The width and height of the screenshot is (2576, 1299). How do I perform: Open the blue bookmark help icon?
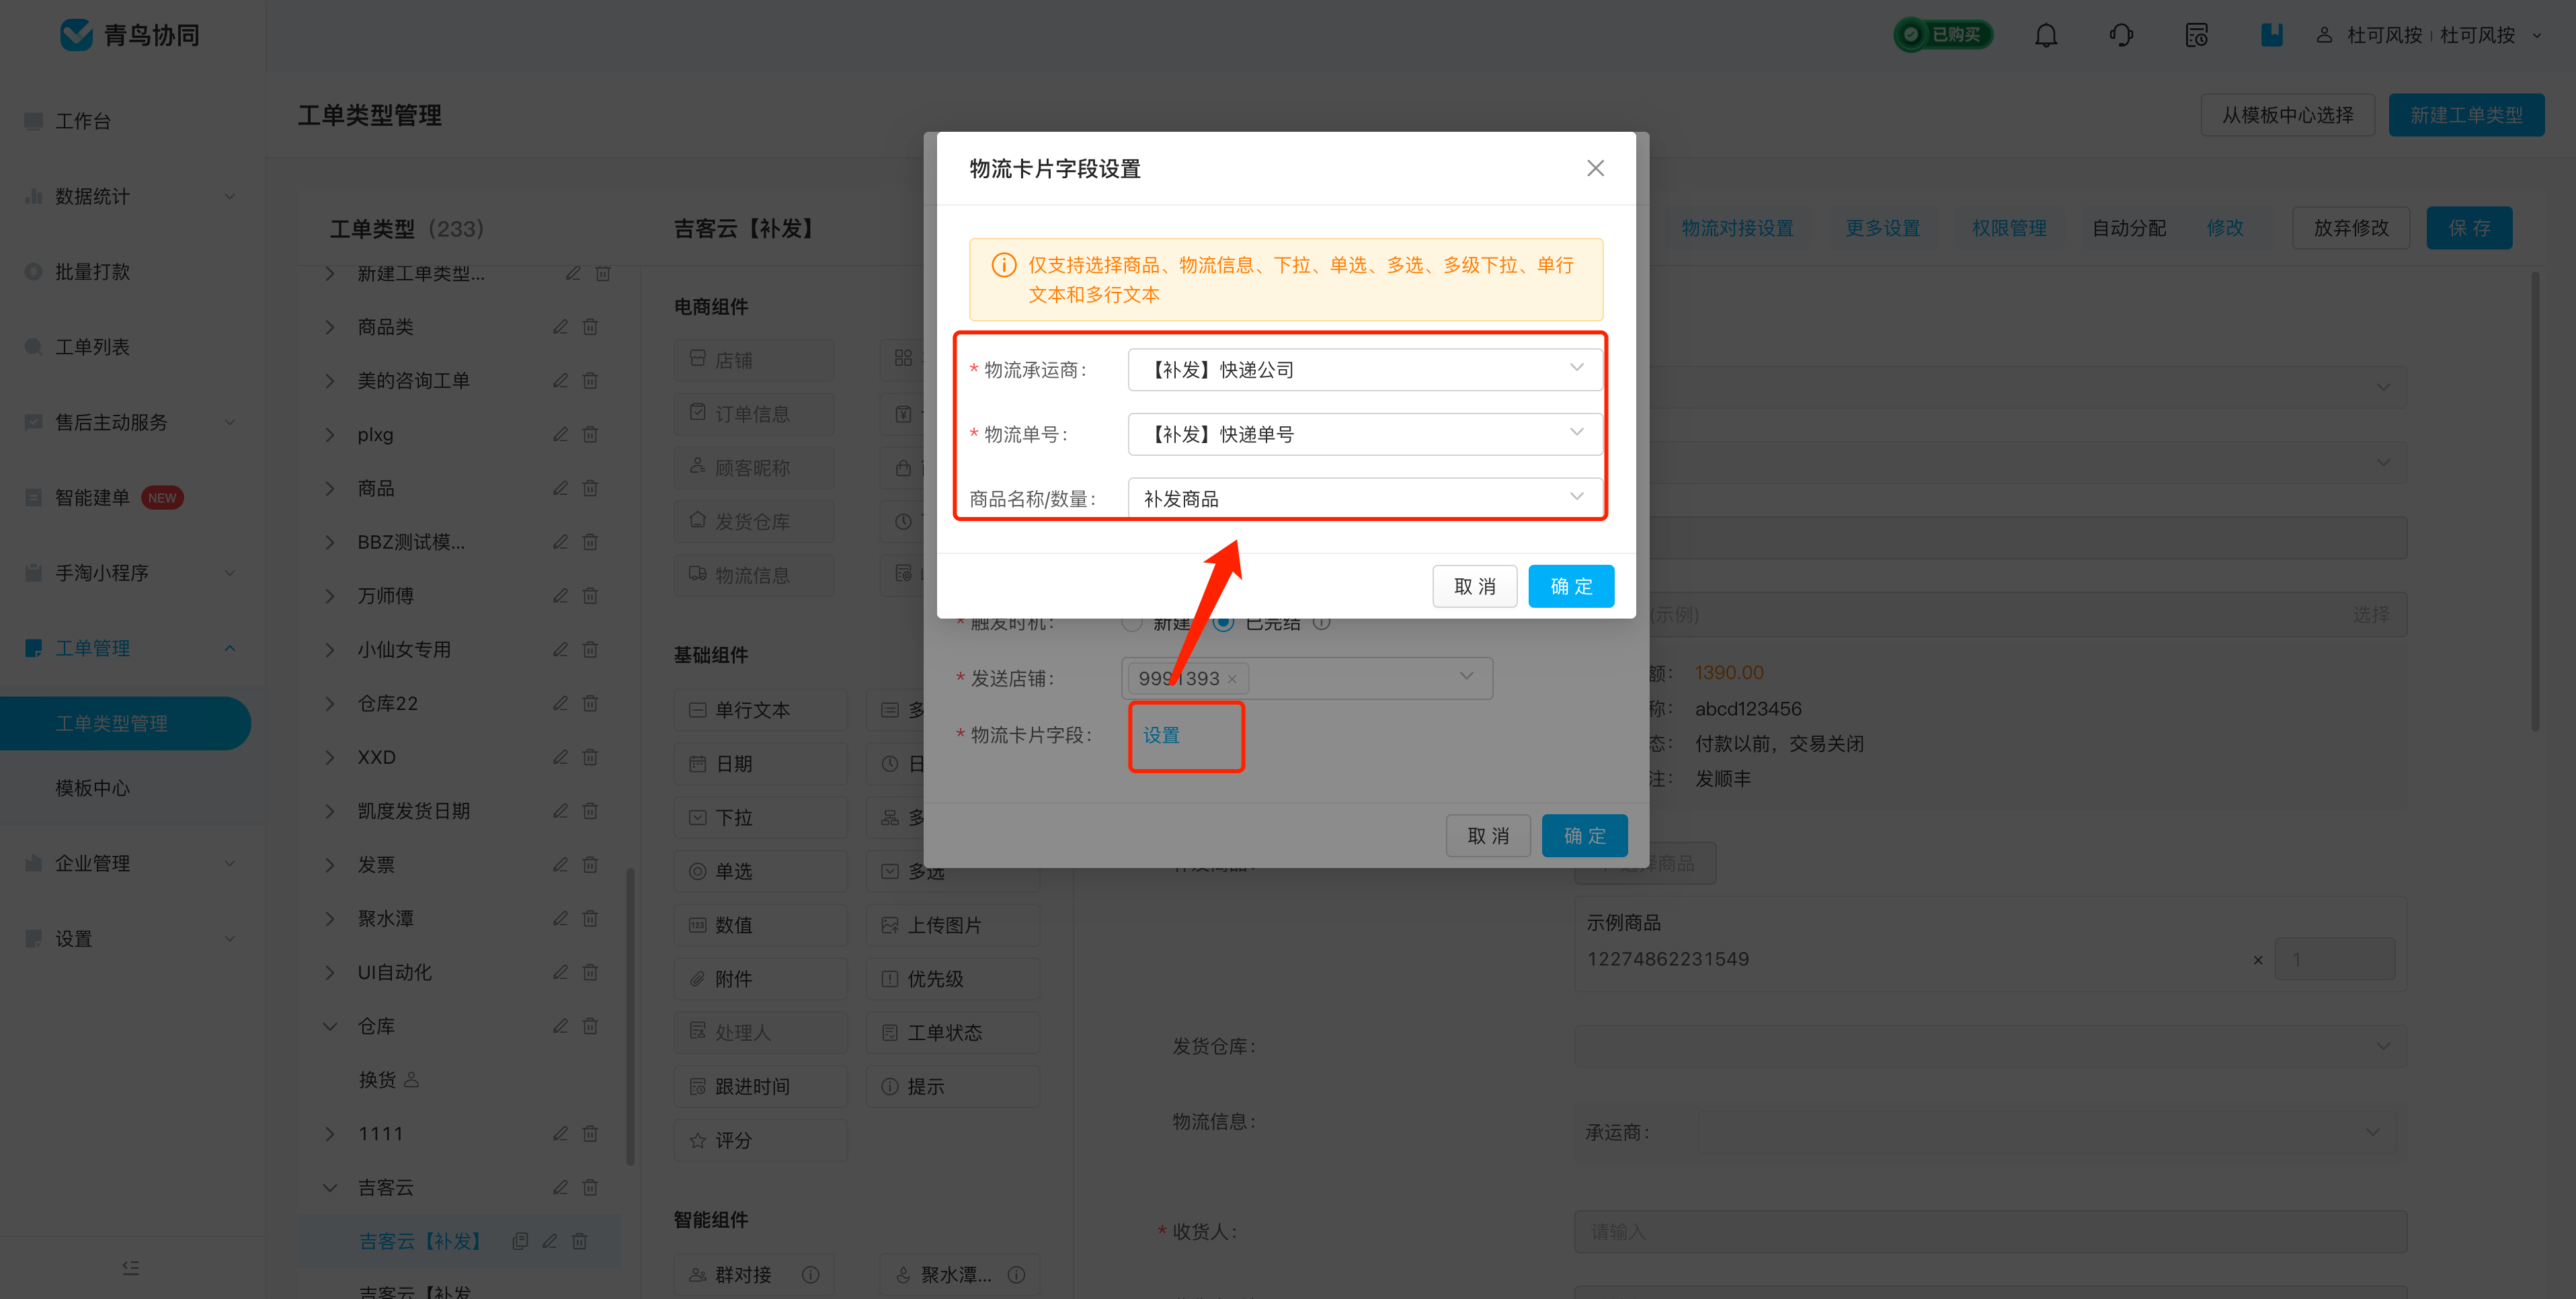2271,35
